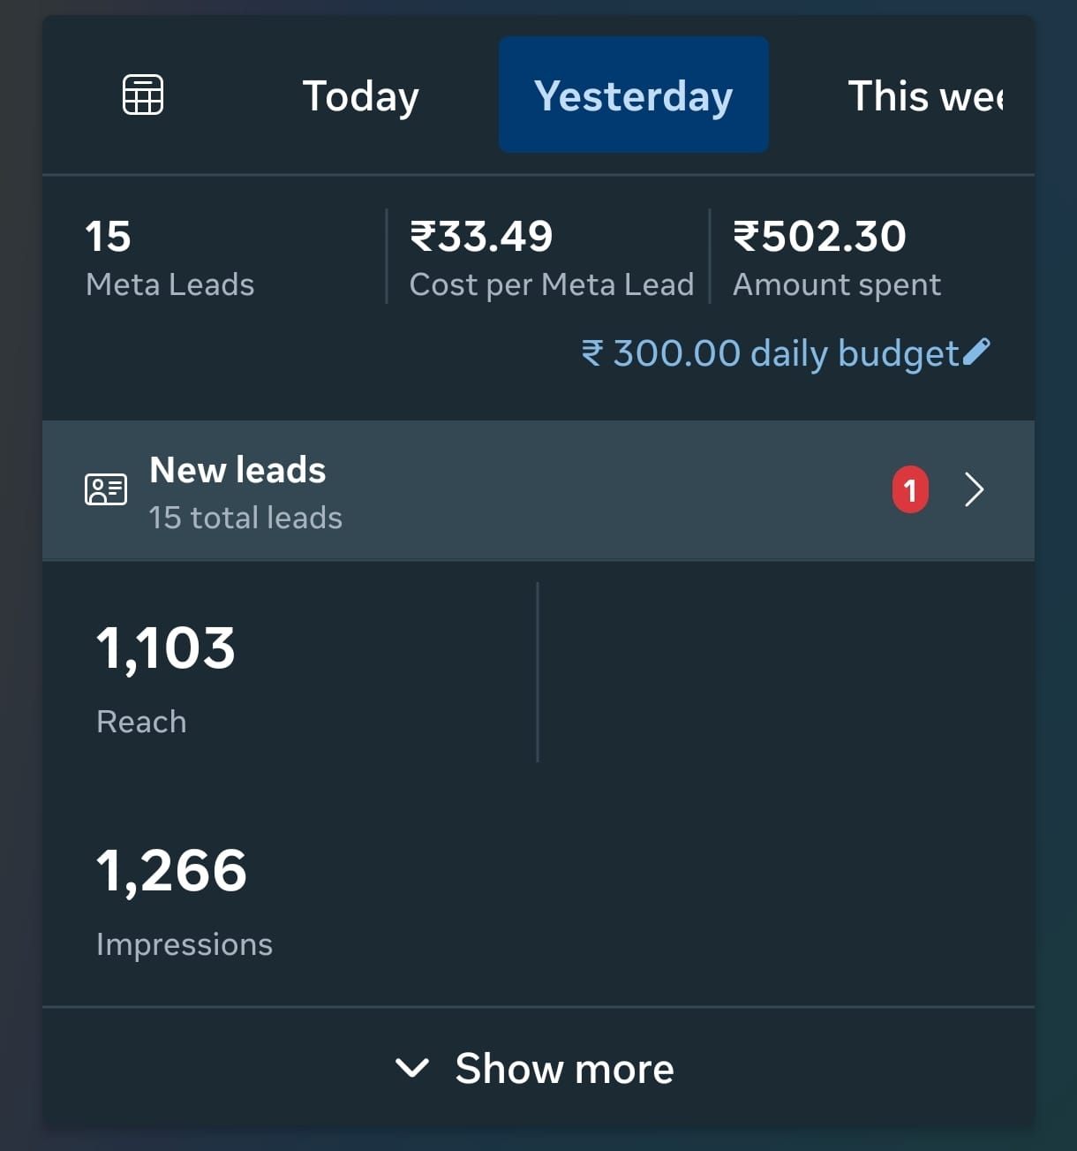Click the 1,266 impressions number
The height and width of the screenshot is (1151, 1077).
coord(171,870)
